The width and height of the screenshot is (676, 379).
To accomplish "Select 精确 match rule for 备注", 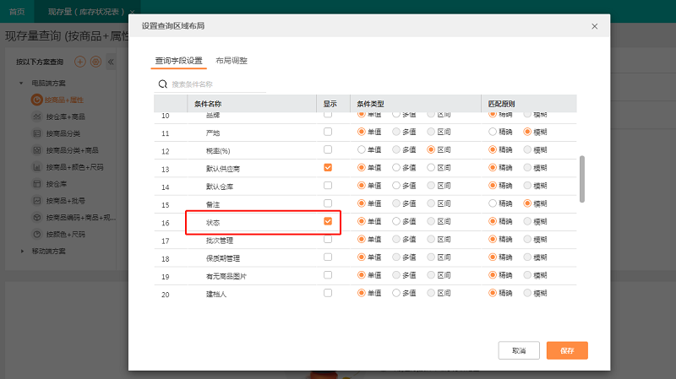I will (493, 203).
